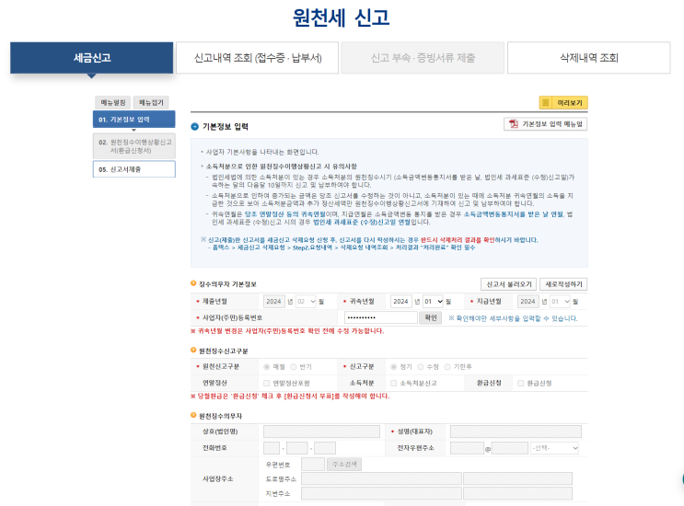
Task: Open the 기본정보 입력 메뉴얼 PDF
Action: [545, 124]
